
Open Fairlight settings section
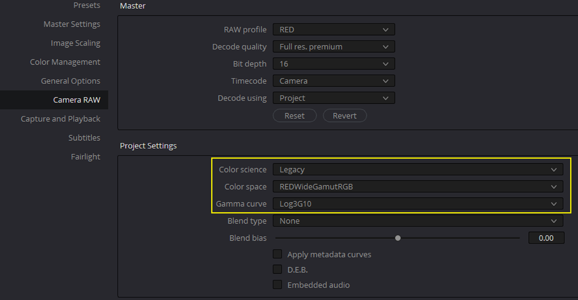pyautogui.click(x=86, y=157)
